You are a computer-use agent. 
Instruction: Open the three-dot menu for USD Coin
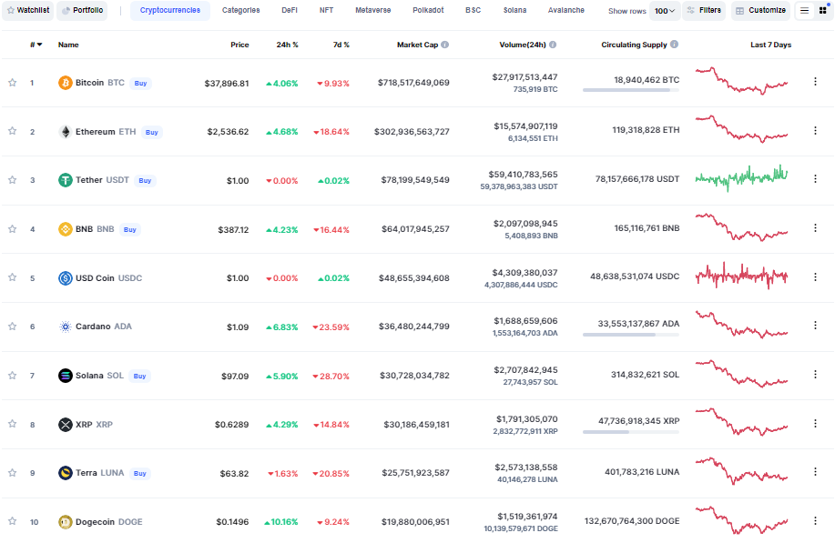coord(815,277)
